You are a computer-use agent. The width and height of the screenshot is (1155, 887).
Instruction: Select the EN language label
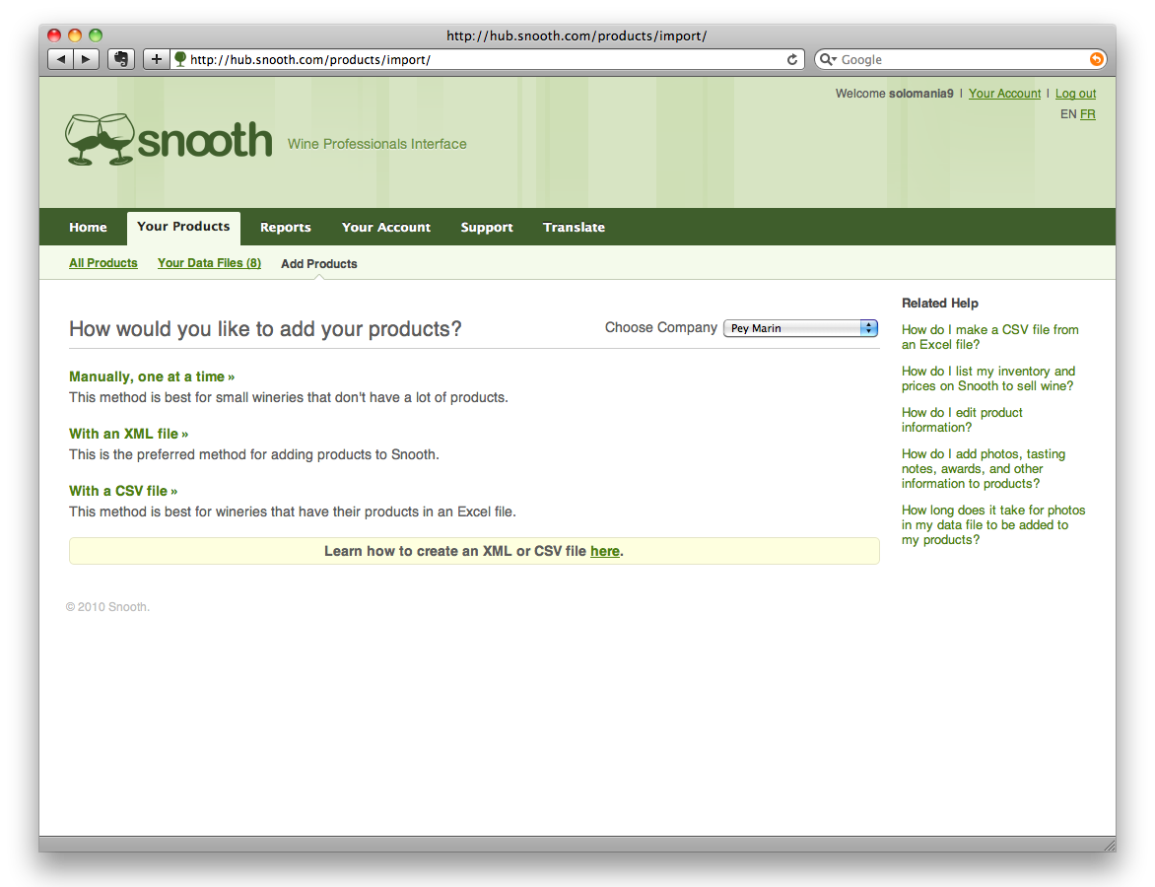[1068, 114]
